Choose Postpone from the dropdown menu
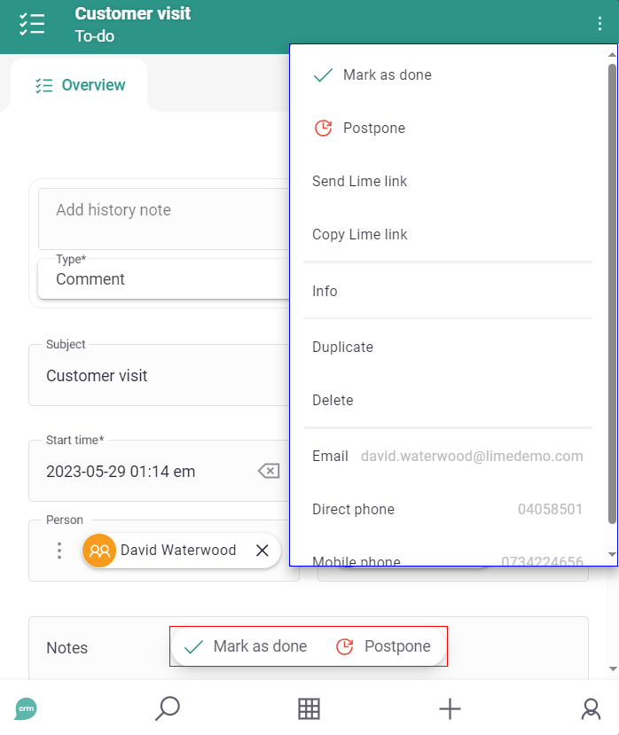The width and height of the screenshot is (619, 735). 373,129
